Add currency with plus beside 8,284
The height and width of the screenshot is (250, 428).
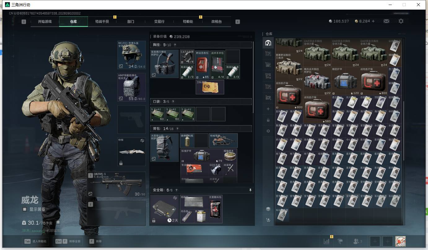point(373,21)
